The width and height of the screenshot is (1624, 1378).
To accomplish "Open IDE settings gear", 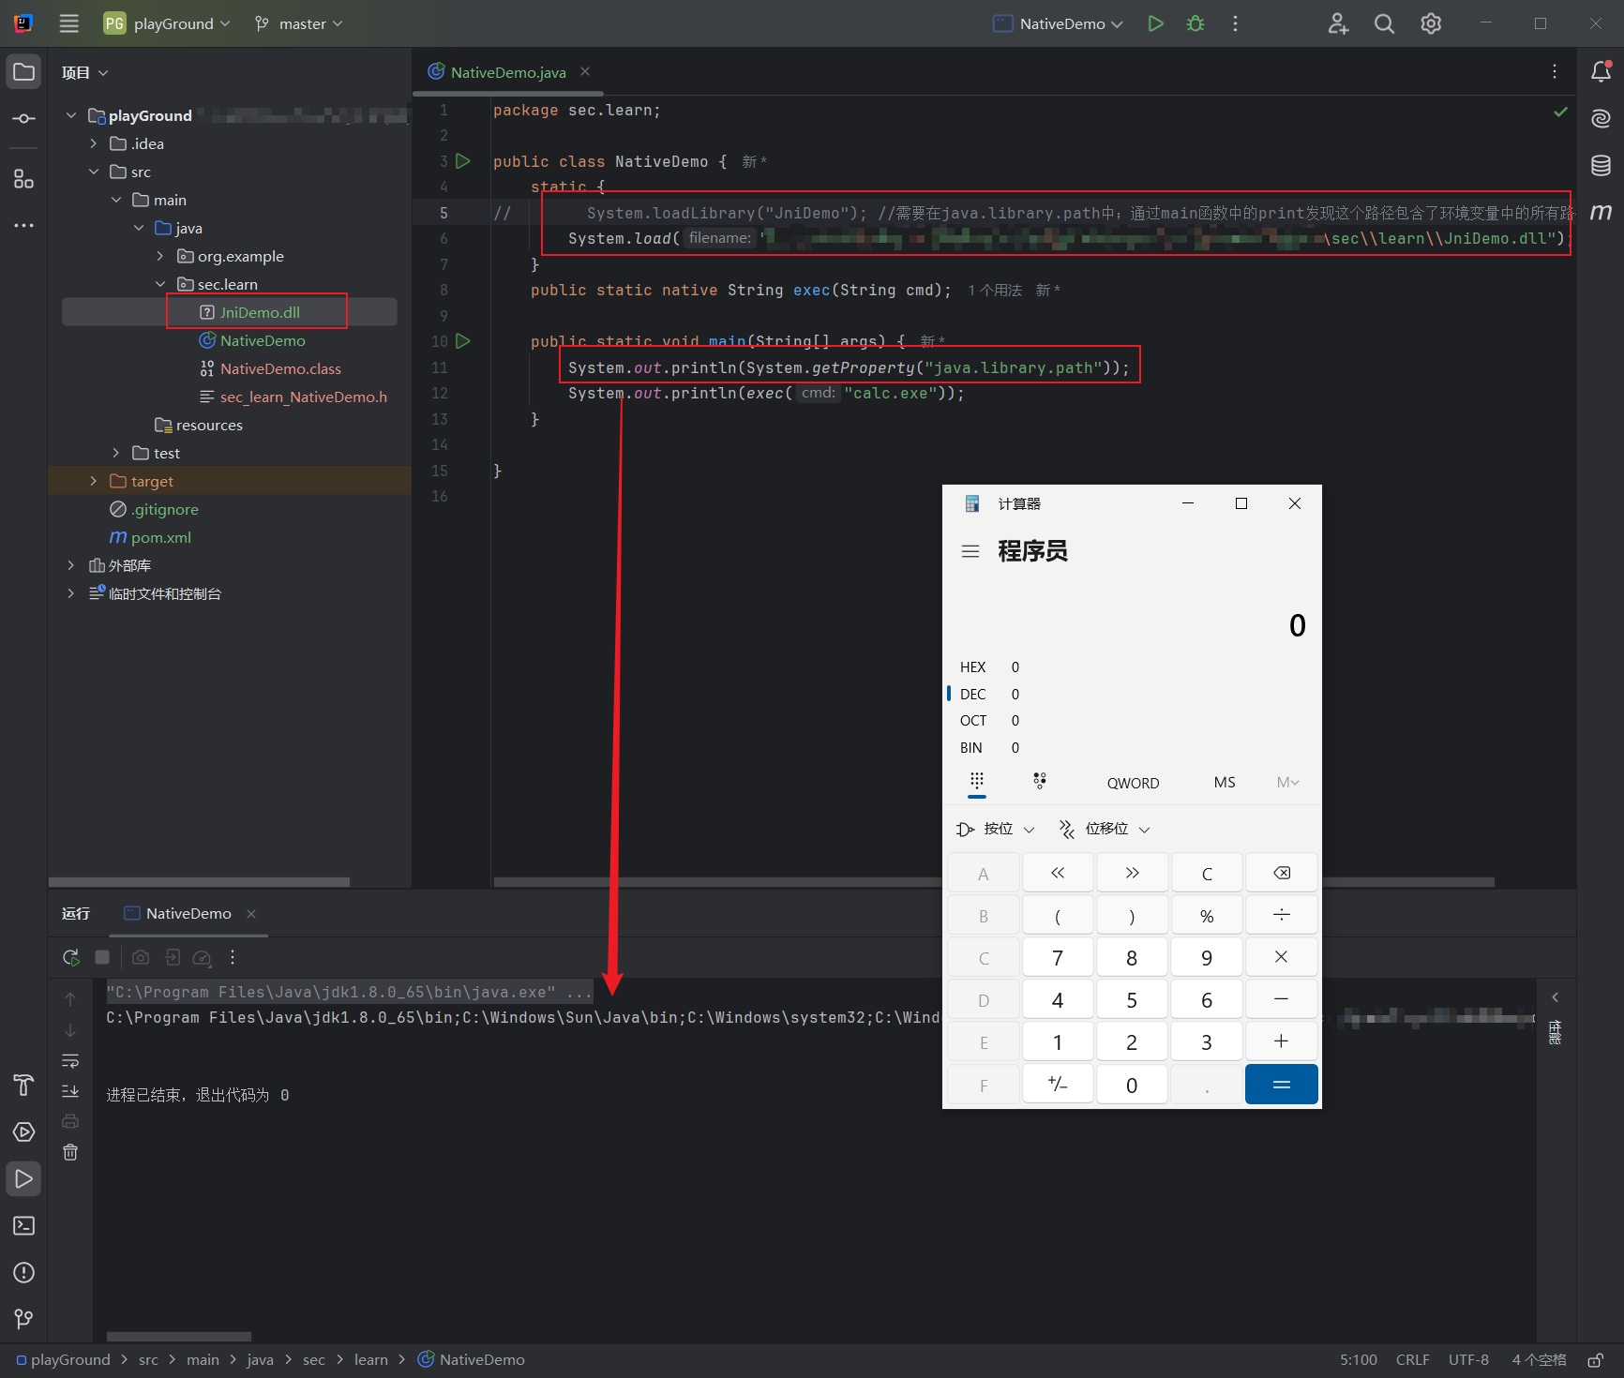I will pyautogui.click(x=1431, y=23).
